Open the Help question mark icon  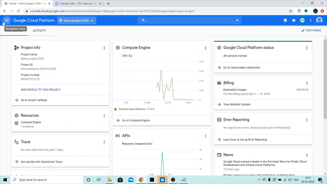(x=294, y=20)
